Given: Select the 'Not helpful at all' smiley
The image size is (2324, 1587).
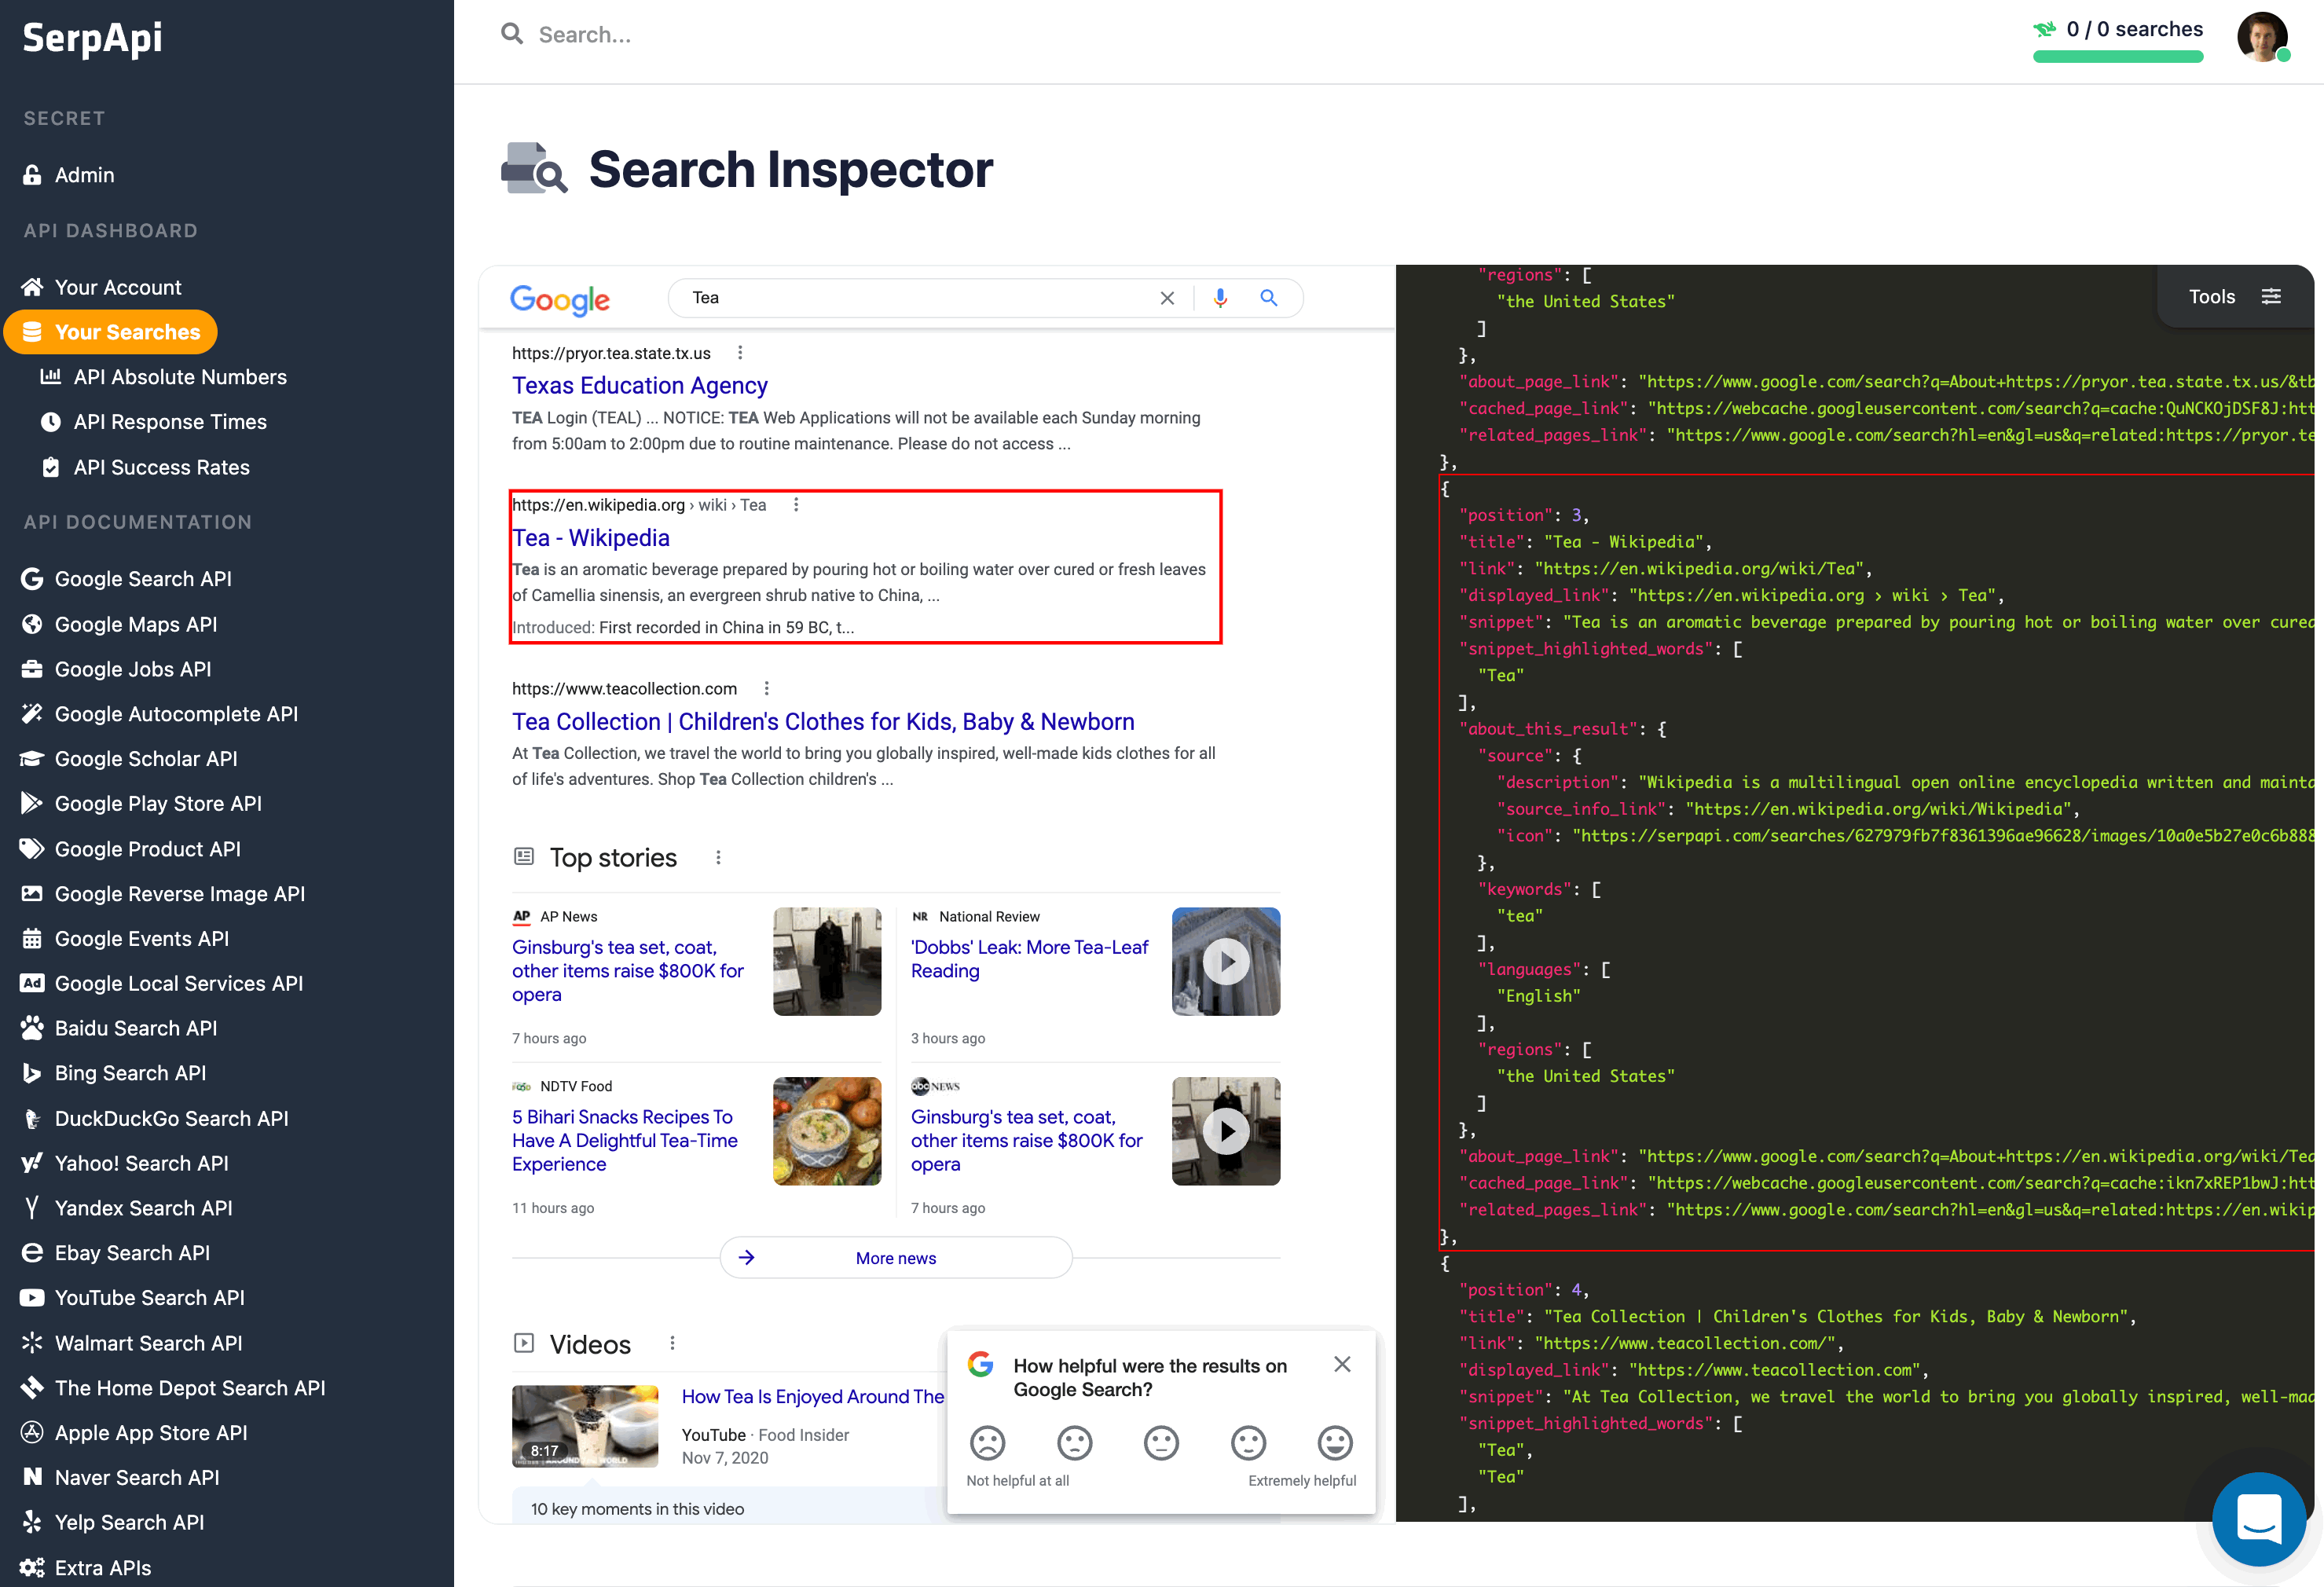Looking at the screenshot, I should [987, 1444].
